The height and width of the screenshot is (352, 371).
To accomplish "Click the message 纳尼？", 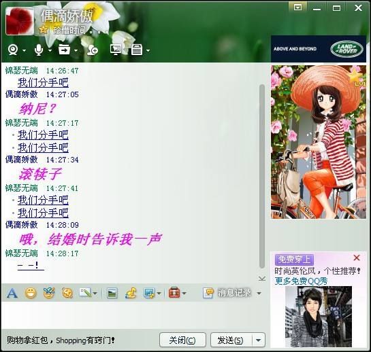I will point(38,109).
